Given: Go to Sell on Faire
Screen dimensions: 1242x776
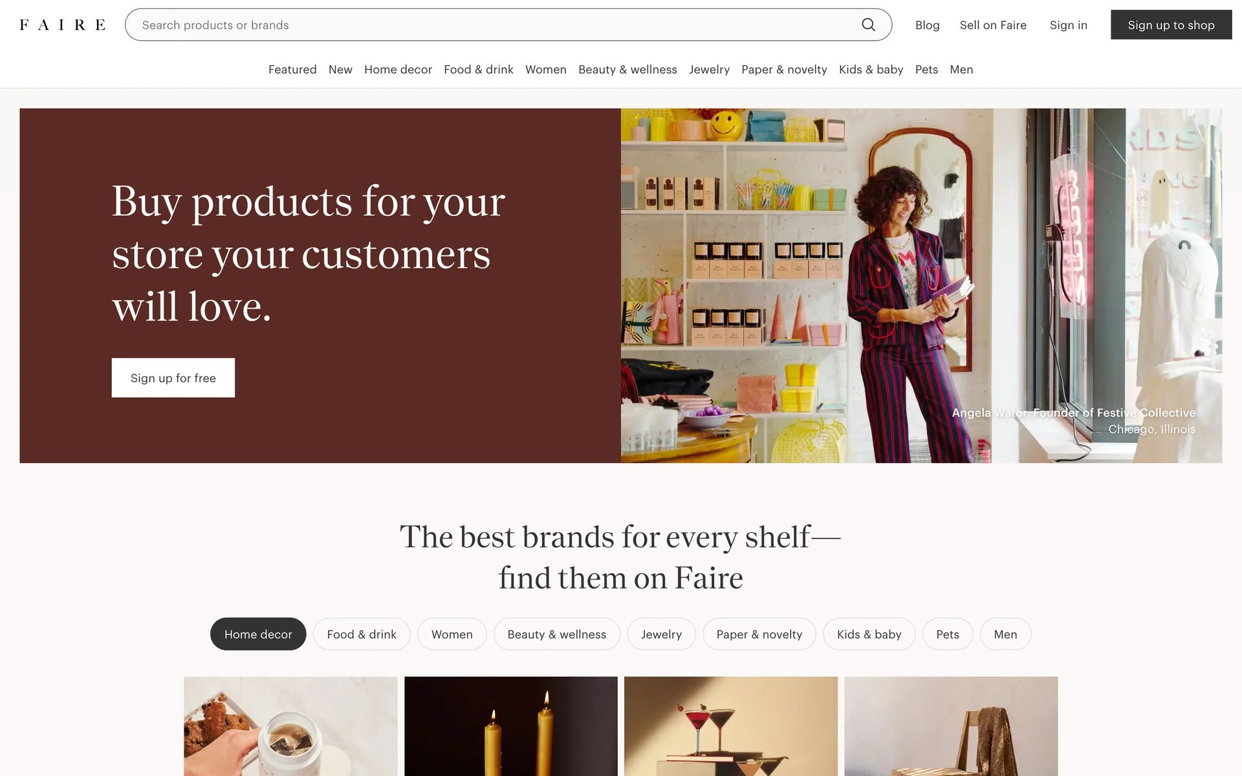Looking at the screenshot, I should click(993, 25).
